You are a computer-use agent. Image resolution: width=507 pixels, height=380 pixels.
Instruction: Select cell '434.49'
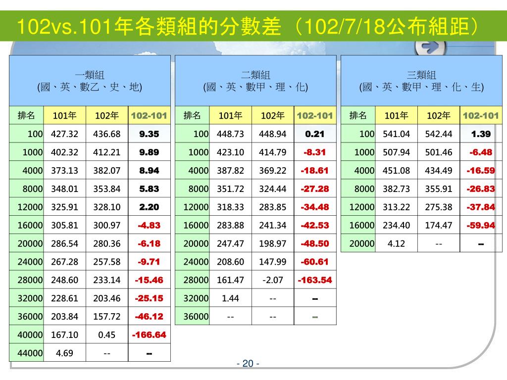[x=439, y=170]
